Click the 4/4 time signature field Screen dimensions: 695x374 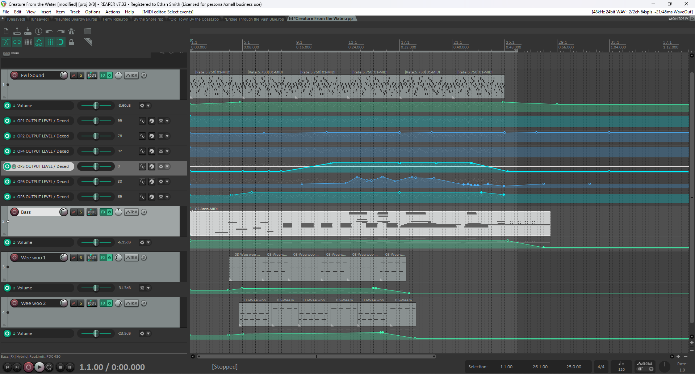click(601, 367)
